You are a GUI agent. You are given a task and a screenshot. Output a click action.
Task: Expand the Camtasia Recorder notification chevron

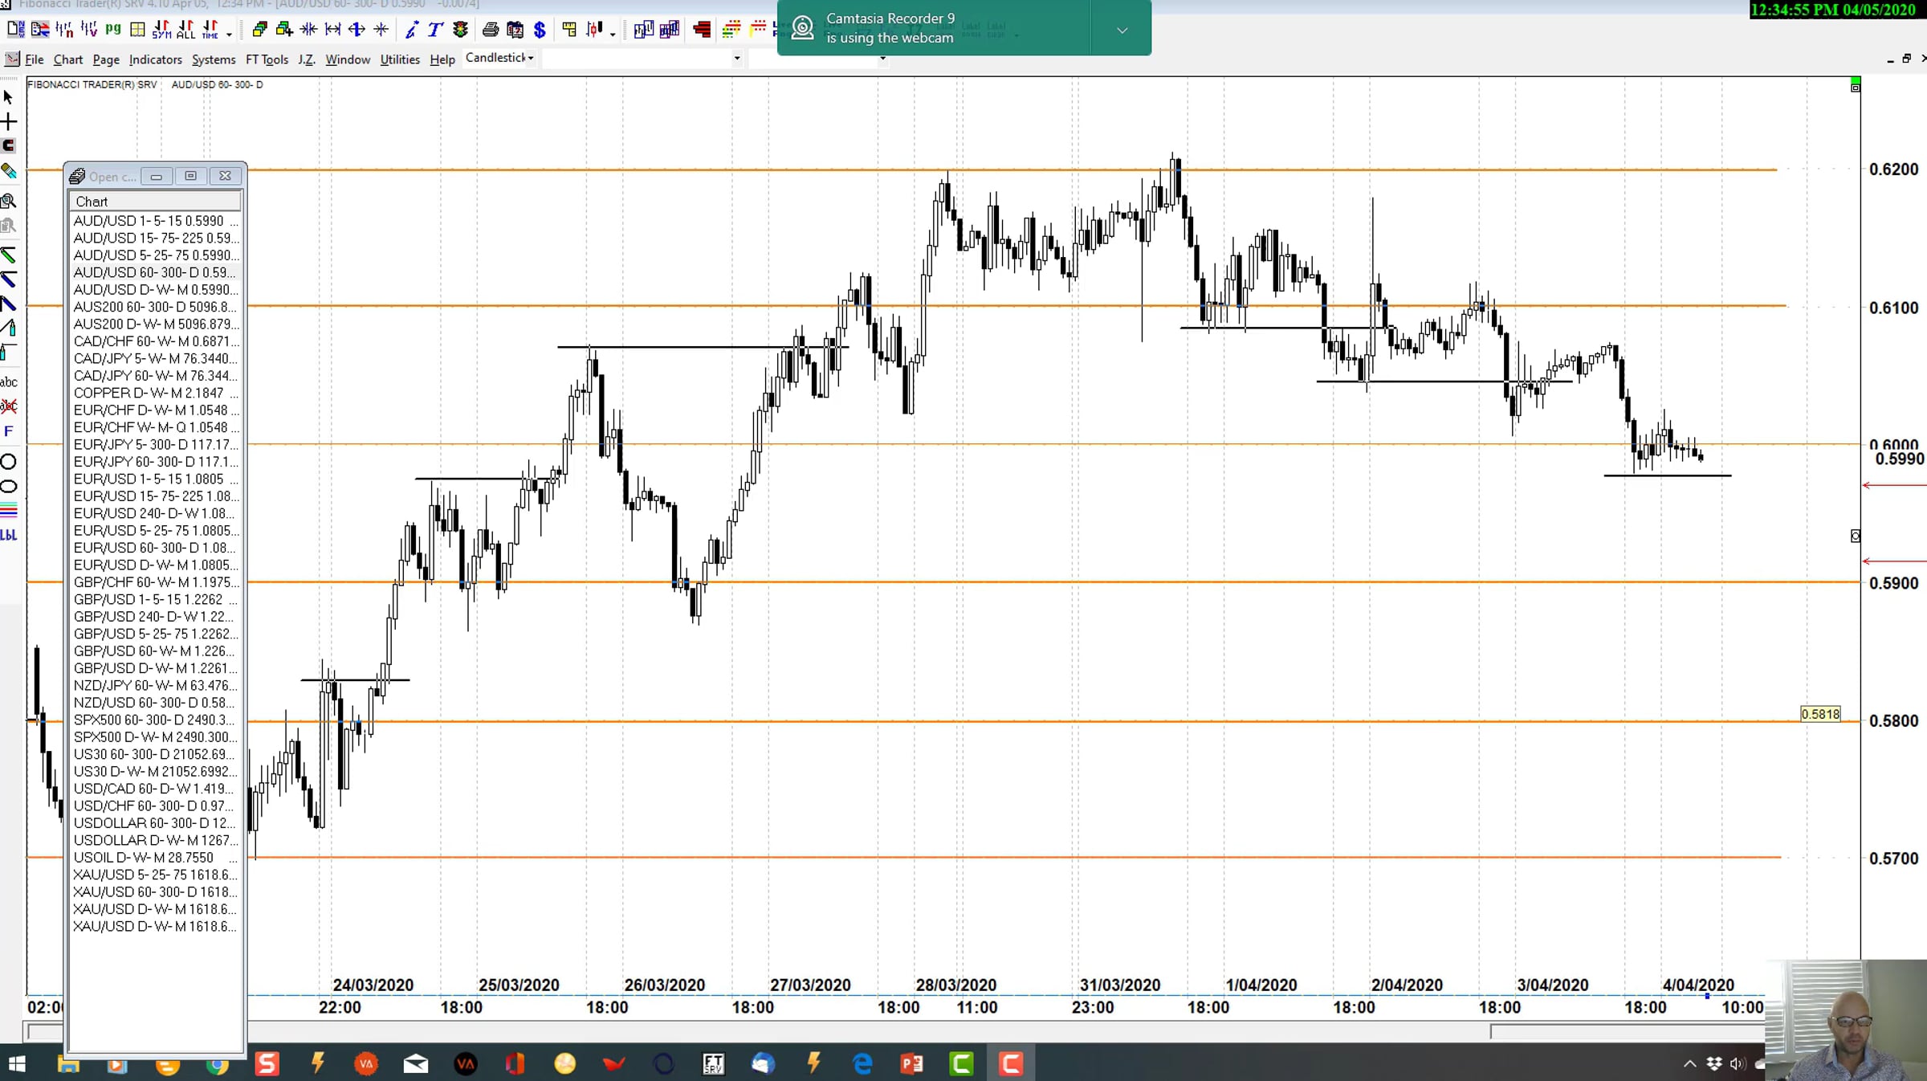point(1122,30)
